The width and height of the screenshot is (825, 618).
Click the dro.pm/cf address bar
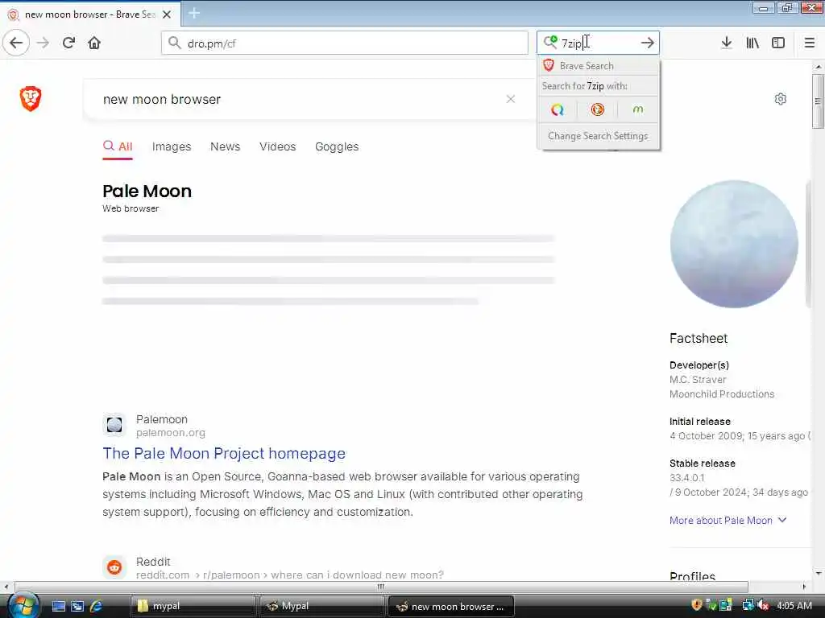pos(345,43)
